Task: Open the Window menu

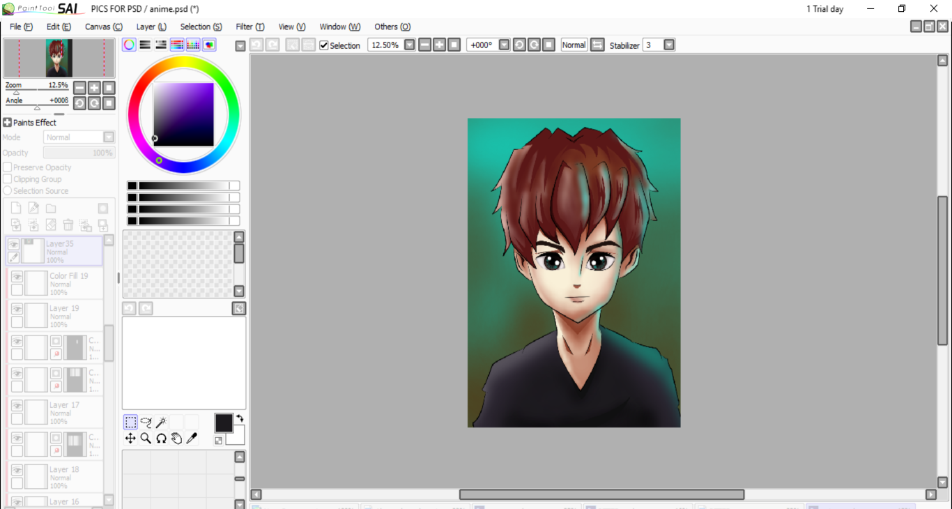Action: tap(340, 26)
